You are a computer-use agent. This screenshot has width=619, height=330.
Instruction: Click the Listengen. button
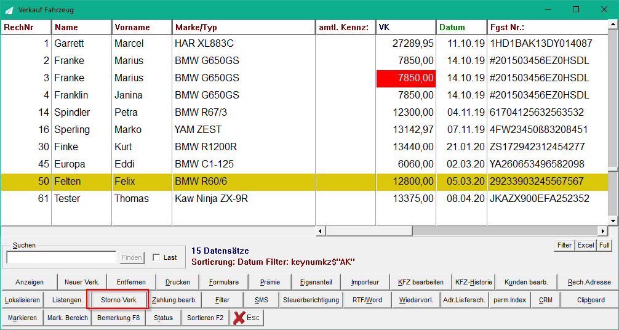pyautogui.click(x=68, y=300)
